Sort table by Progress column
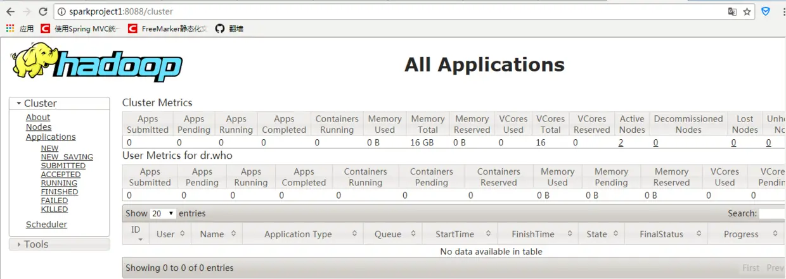The image size is (786, 279). click(746, 234)
